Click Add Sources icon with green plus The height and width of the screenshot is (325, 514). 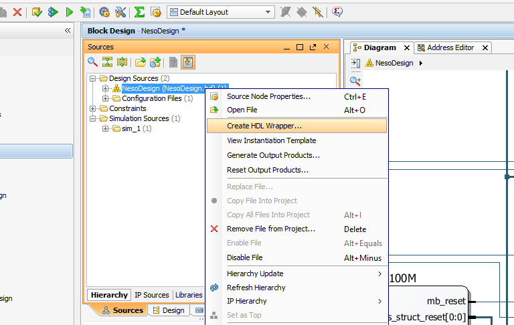click(x=155, y=62)
